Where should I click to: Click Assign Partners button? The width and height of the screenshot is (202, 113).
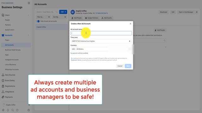92,18
